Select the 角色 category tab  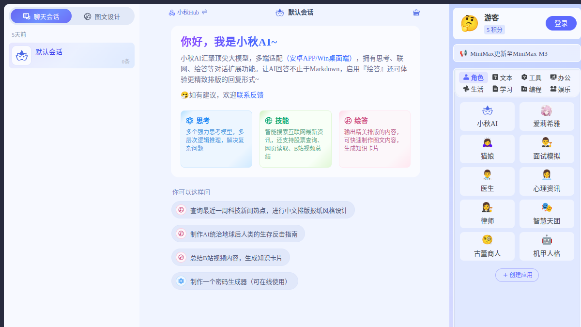point(474,78)
